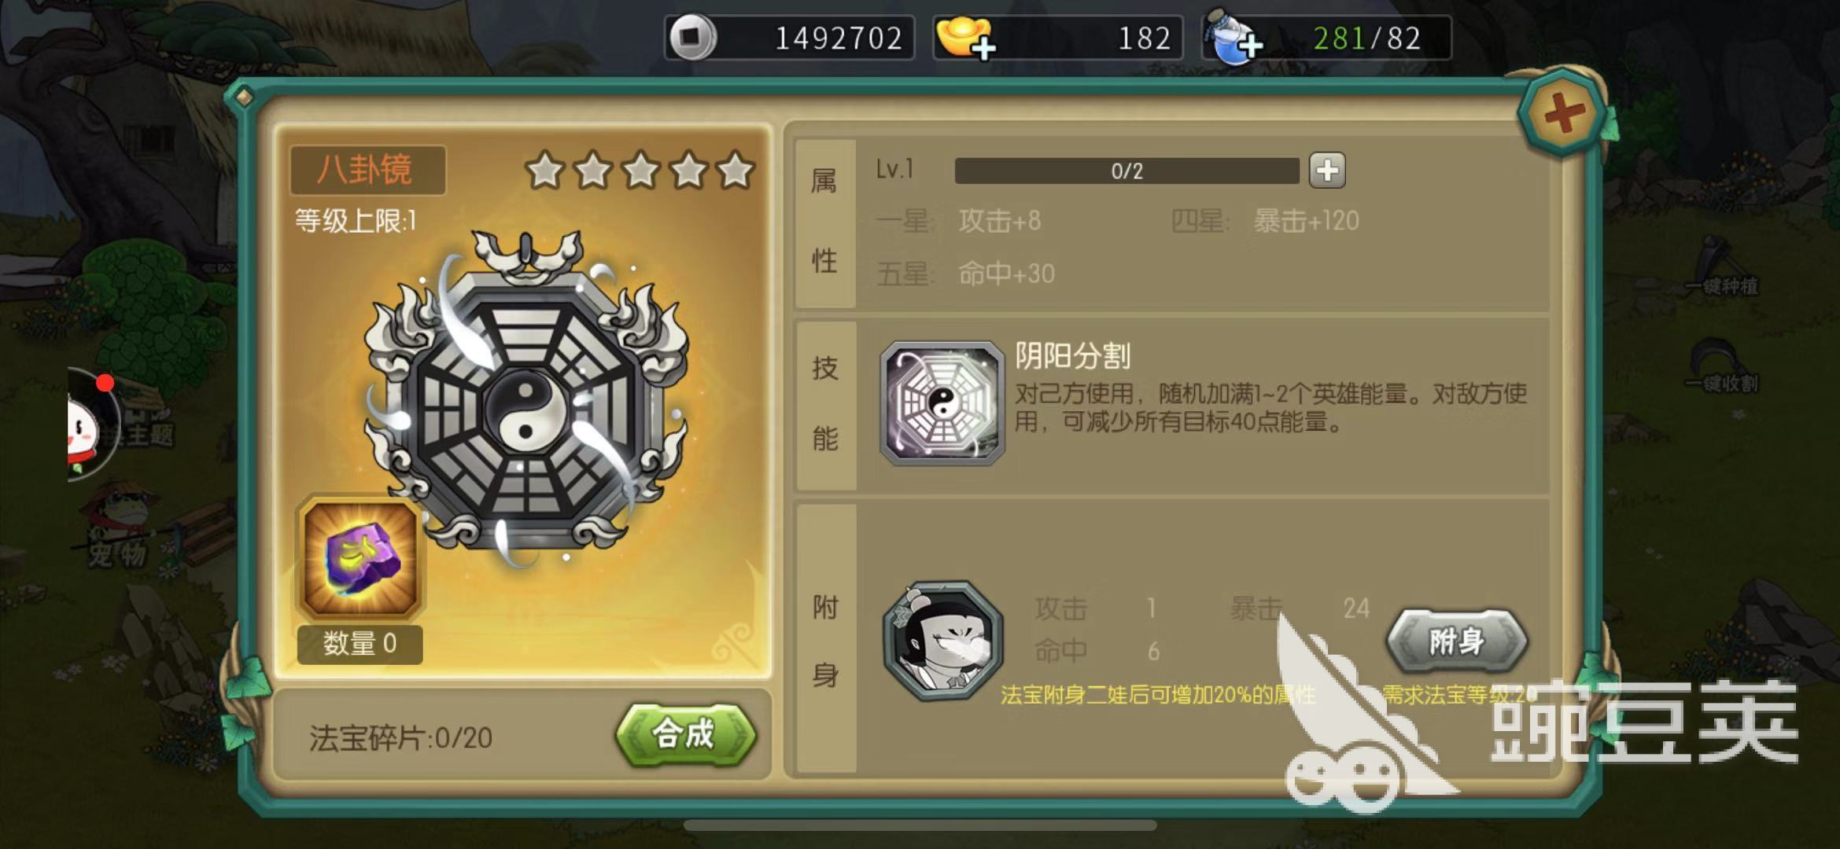
Task: Open the 技能 section tab
Action: tap(825, 404)
